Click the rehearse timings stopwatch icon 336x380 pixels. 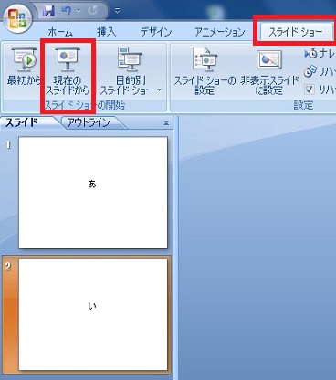pos(310,72)
